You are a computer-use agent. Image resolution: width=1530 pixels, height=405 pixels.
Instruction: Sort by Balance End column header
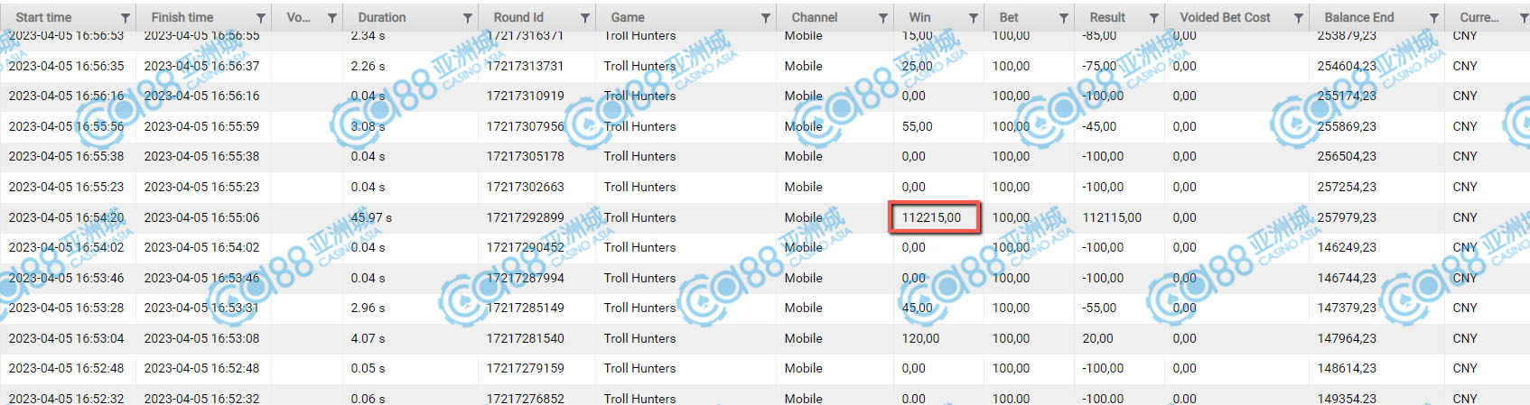click(1359, 17)
